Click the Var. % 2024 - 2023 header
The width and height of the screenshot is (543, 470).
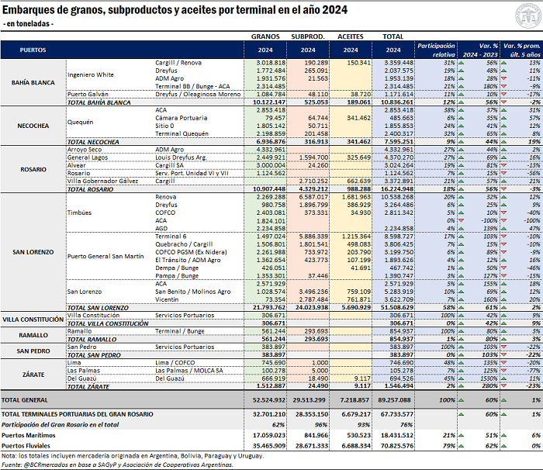(x=480, y=50)
